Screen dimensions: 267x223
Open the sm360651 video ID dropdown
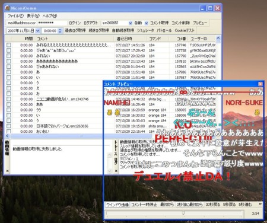tap(131, 23)
